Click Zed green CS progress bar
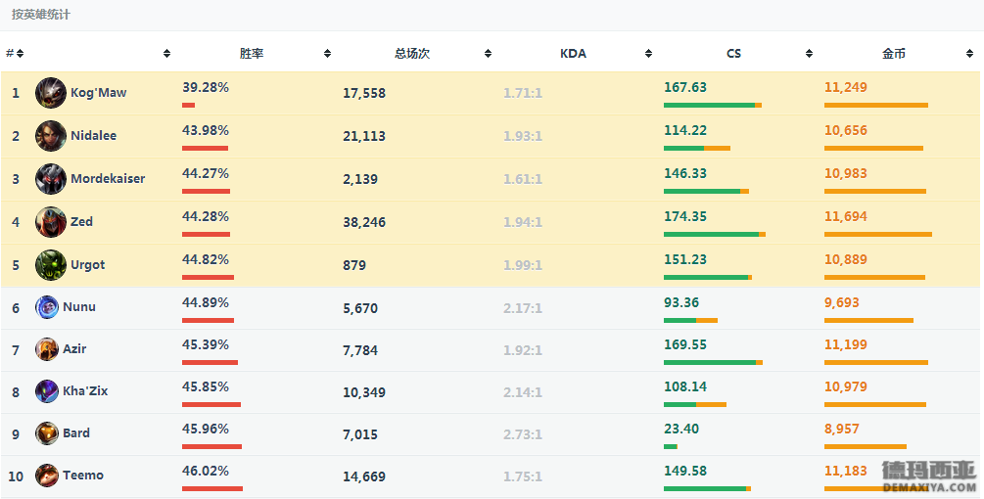Screen dimensions: 984x499 711,235
